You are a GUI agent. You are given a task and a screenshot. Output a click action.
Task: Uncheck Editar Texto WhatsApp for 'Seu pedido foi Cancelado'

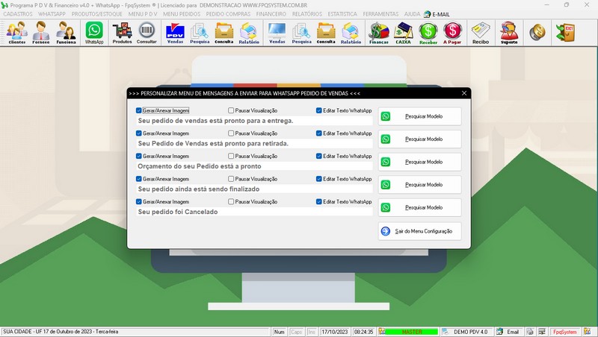point(319,201)
